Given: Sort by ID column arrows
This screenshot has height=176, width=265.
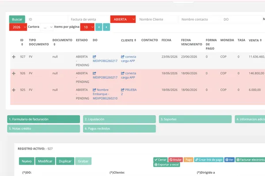Looking at the screenshot, I should point(22,44).
